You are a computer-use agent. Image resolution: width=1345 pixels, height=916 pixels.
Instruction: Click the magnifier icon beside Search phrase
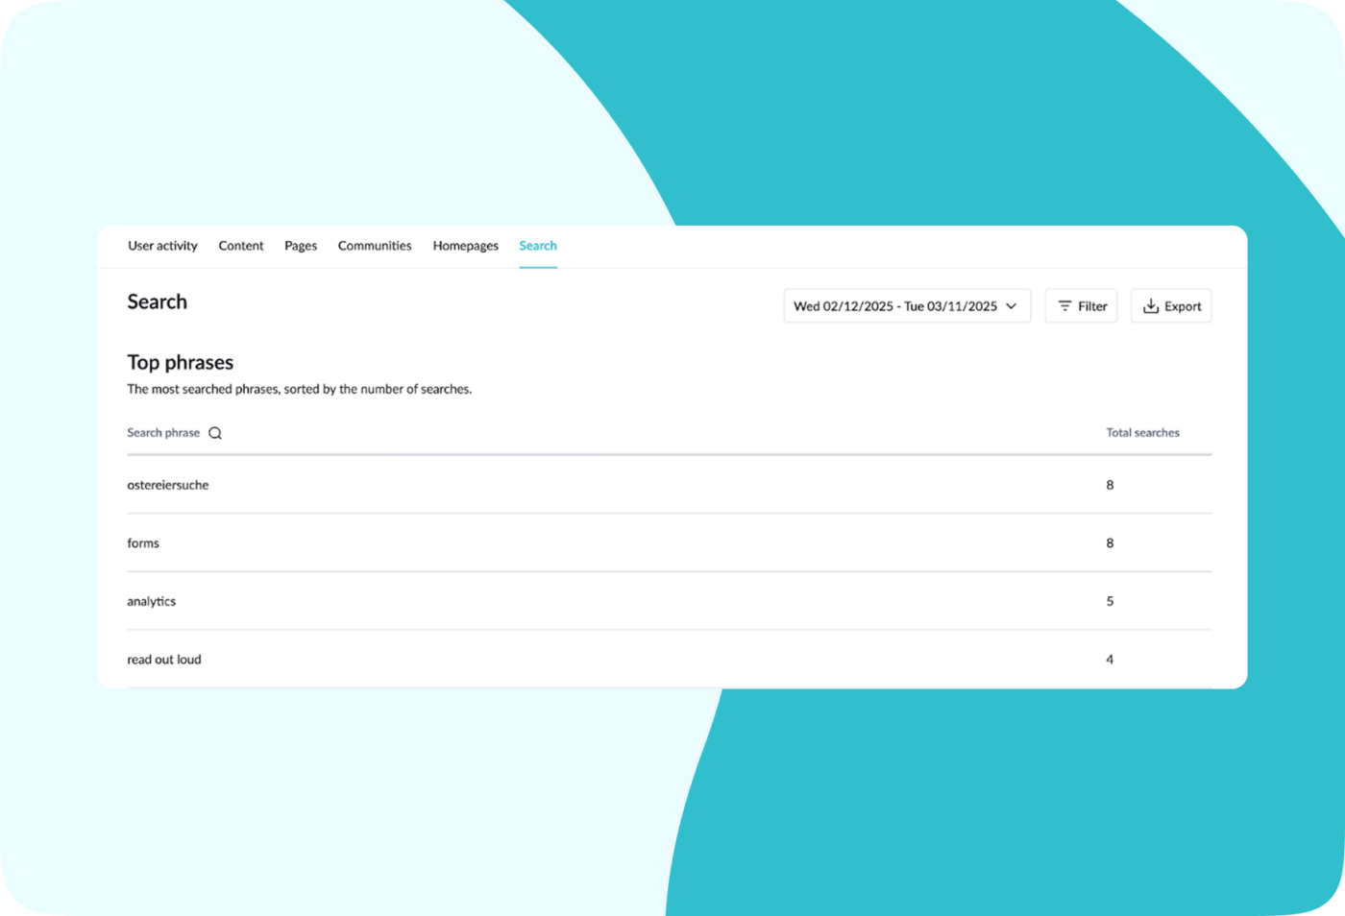pos(215,433)
